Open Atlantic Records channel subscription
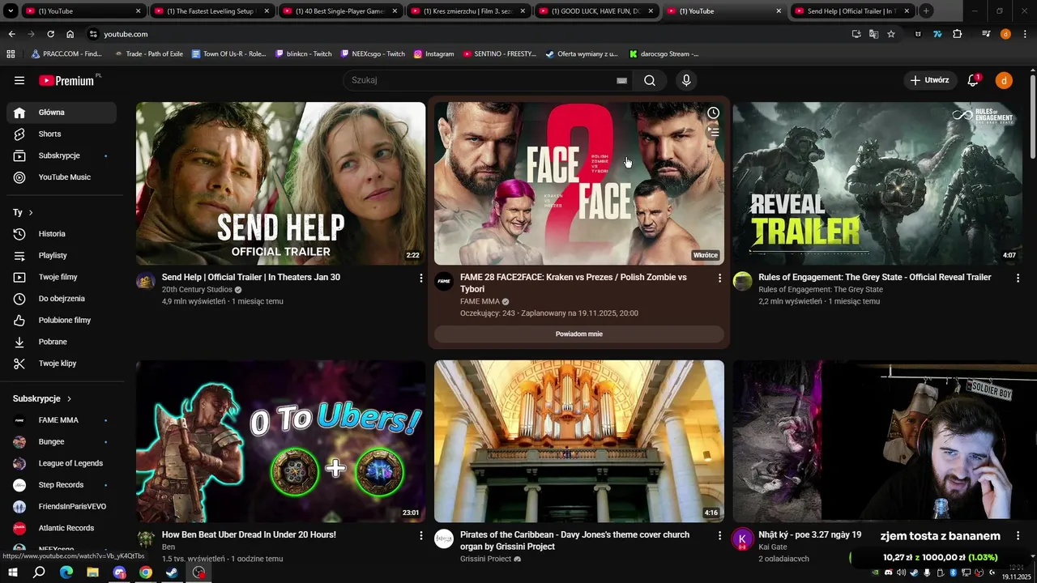 click(62, 528)
